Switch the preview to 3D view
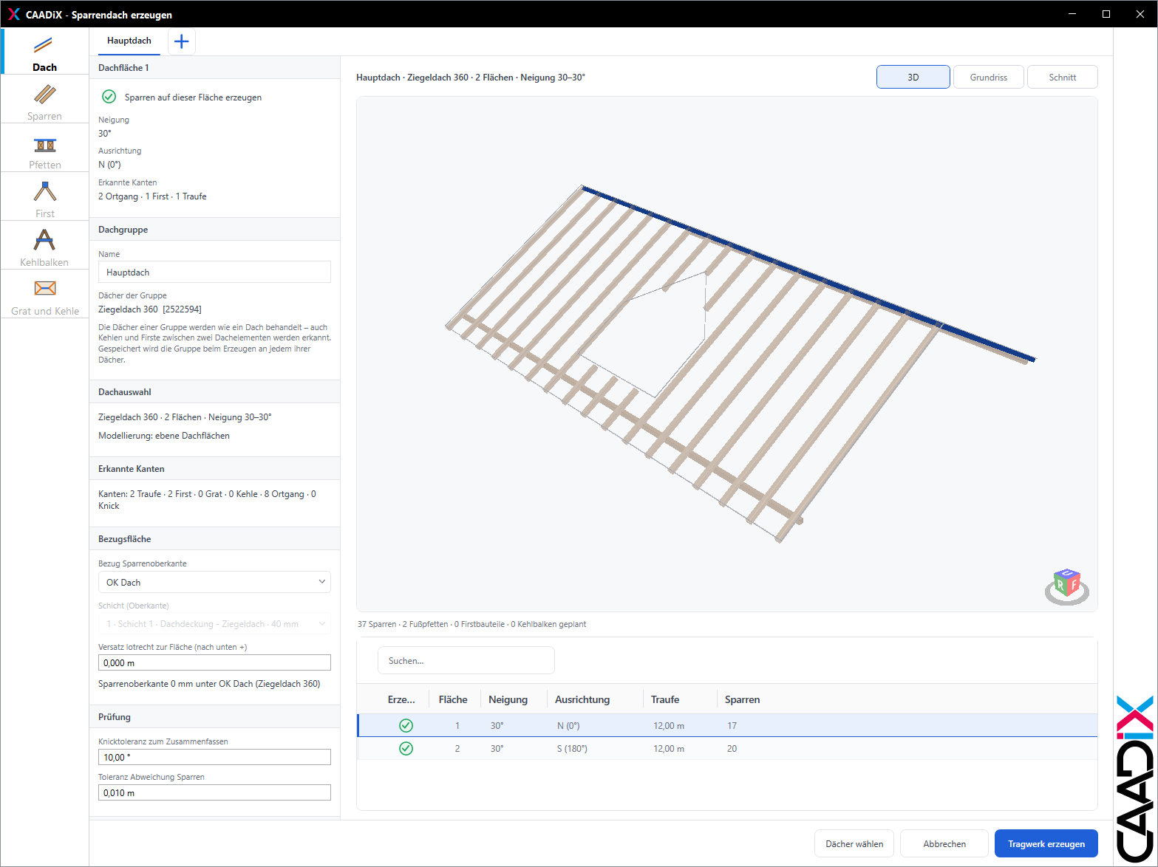Screen dimensions: 1158x867 913,77
